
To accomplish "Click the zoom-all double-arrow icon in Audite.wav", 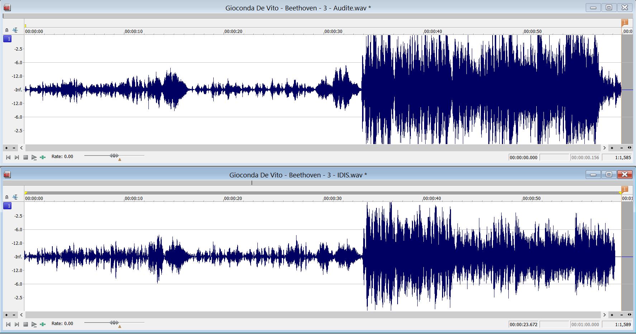I will tap(630, 148).
